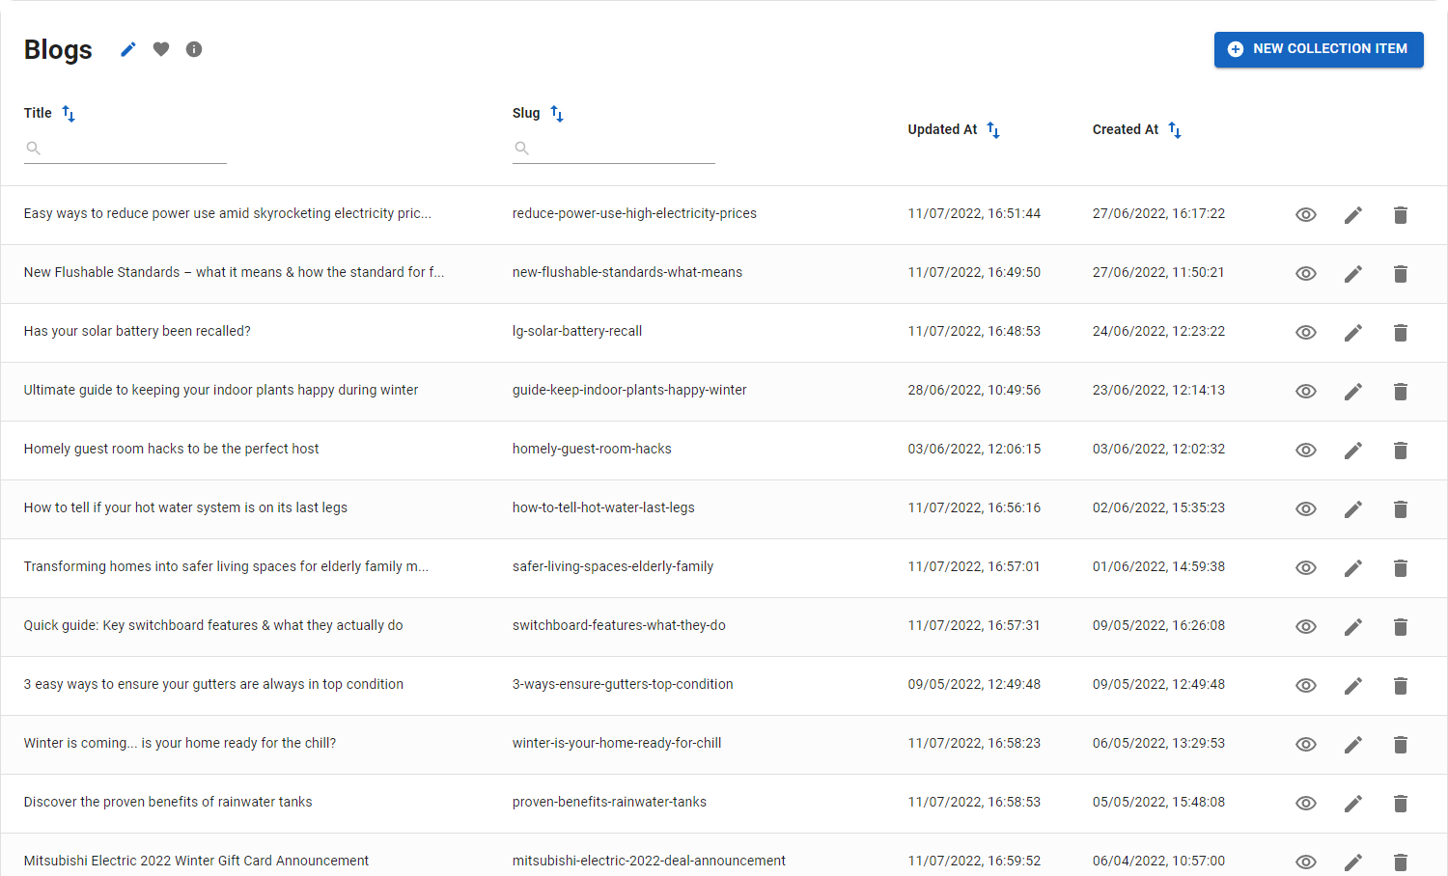View the winter-is-your-home-ready-for-chill item
1448x876 pixels.
point(1306,744)
